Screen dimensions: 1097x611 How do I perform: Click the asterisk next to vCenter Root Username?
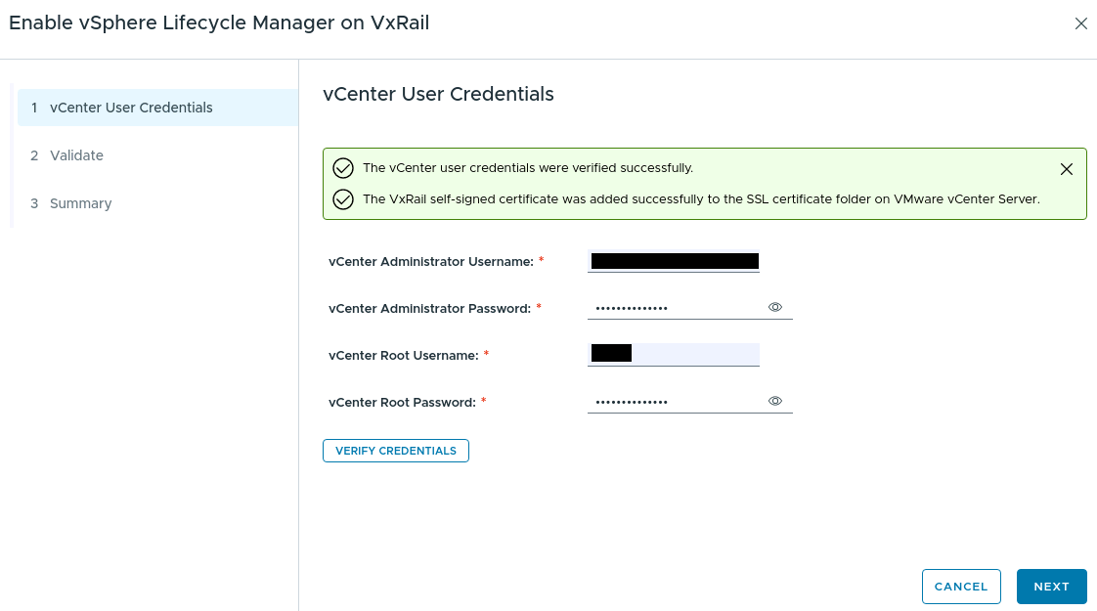pos(486,354)
